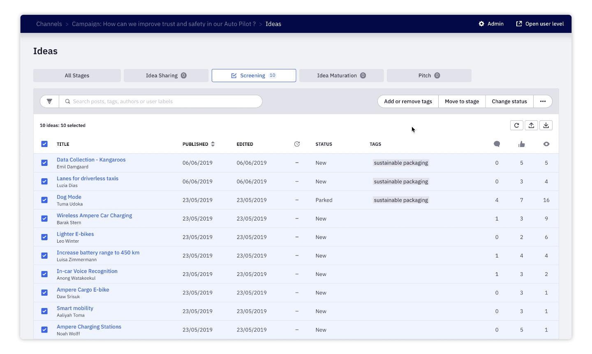Uncheck Increase battery range to 450 km row
This screenshot has height=354, width=592.
click(x=44, y=255)
